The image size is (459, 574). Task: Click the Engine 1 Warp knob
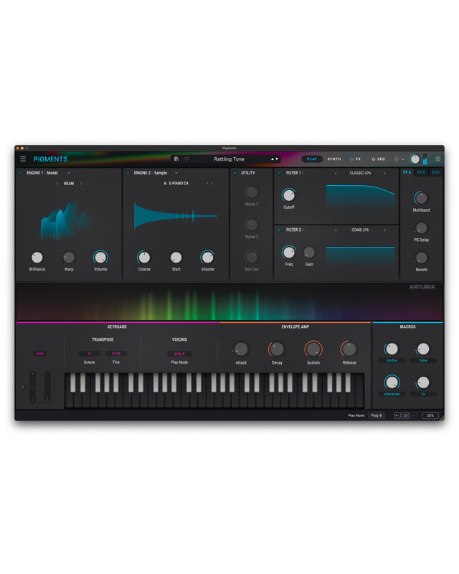[69, 258]
